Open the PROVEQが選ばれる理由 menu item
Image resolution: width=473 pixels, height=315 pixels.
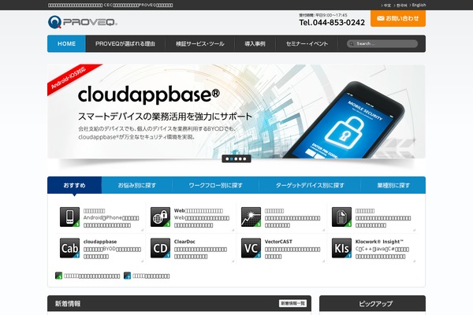coord(125,44)
